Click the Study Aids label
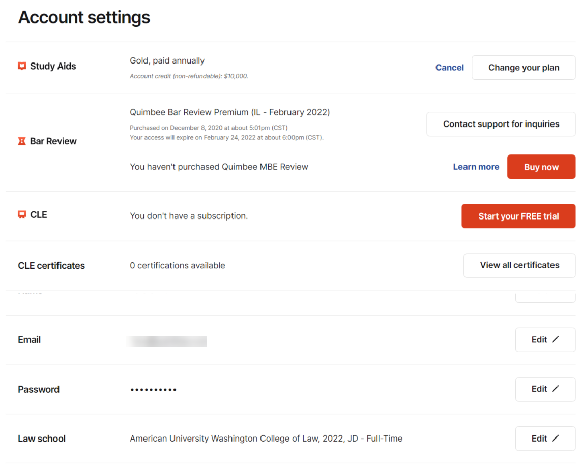Image resolution: width=581 pixels, height=469 pixels. [53, 66]
